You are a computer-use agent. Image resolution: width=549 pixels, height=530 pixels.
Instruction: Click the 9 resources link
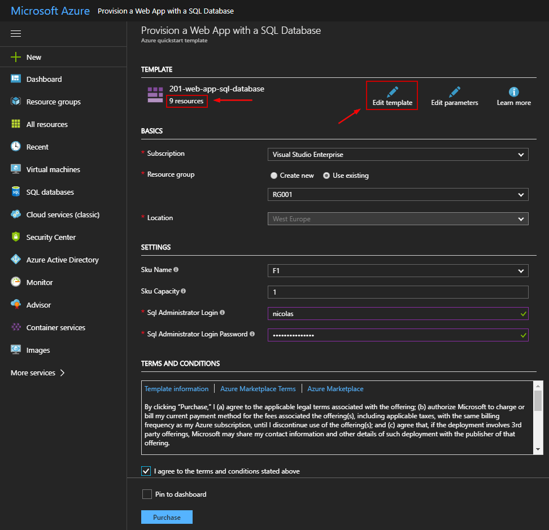[186, 101]
